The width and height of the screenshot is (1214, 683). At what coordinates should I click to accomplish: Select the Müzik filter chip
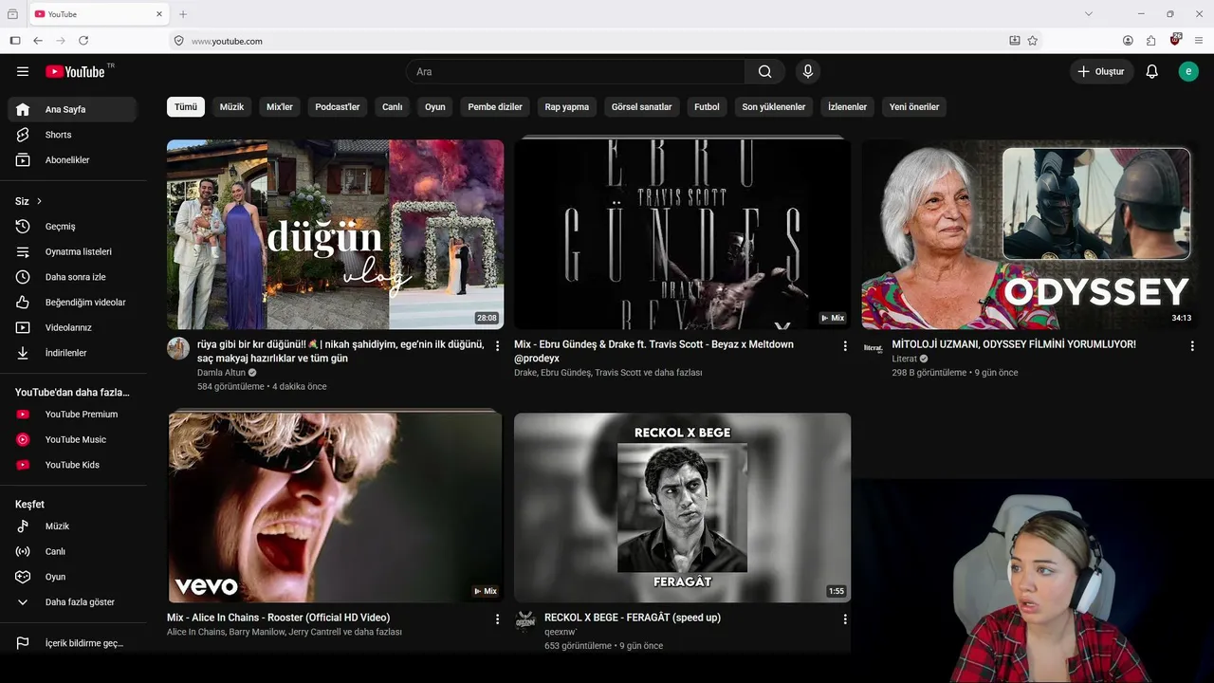[231, 107]
